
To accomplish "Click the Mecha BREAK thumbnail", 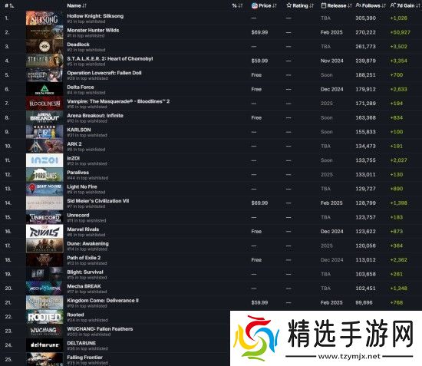I will point(45,289).
